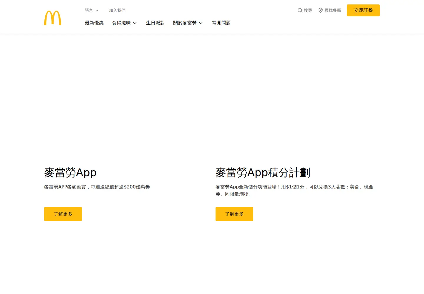The width and height of the screenshot is (424, 294).
Task: Click the 全新儲分功能 points description text
Action: (294, 191)
